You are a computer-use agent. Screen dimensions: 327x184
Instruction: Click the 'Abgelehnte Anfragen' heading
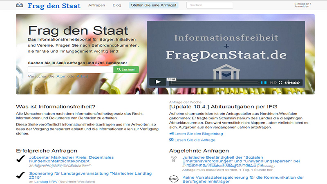coord(199,150)
